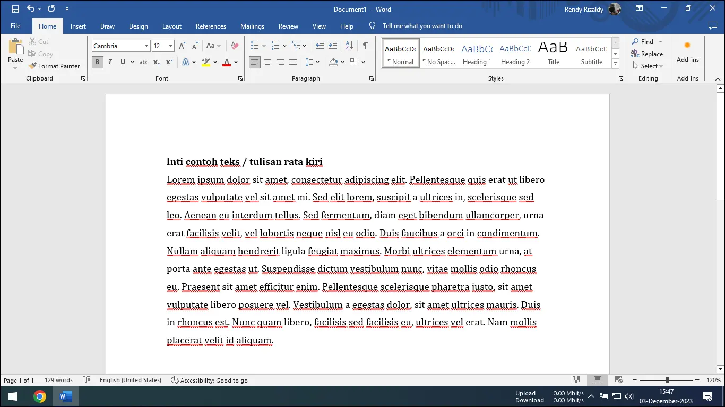The height and width of the screenshot is (407, 725).
Task: Switch to the Review ribbon tab
Action: point(288,26)
